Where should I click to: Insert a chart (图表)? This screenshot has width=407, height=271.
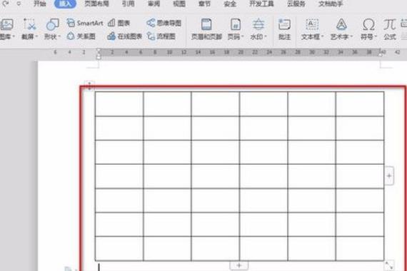point(119,23)
